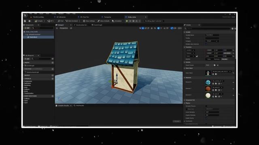
Task: Add a new variable with plus icon
Action: tap(53, 79)
